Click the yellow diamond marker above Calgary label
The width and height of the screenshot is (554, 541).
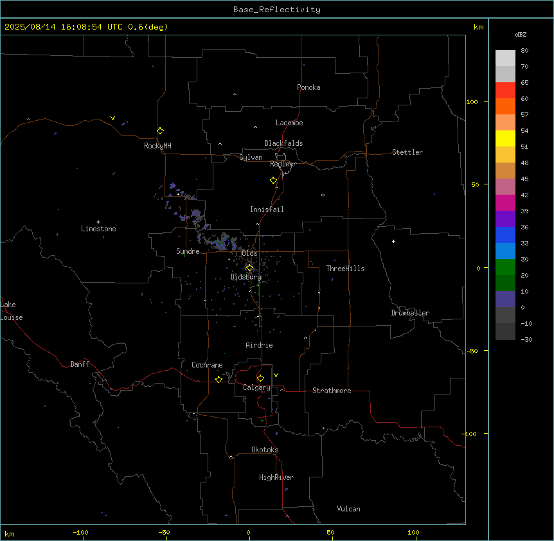click(x=260, y=378)
